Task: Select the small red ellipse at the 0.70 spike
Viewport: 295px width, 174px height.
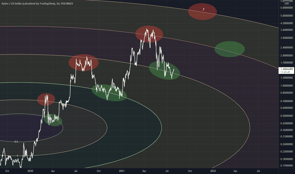Action: 46,99
